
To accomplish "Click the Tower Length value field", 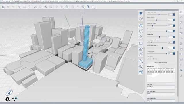I will click(170, 31).
